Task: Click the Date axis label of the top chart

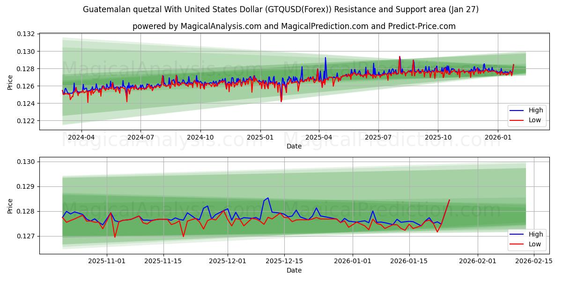Action: pyautogui.click(x=294, y=147)
